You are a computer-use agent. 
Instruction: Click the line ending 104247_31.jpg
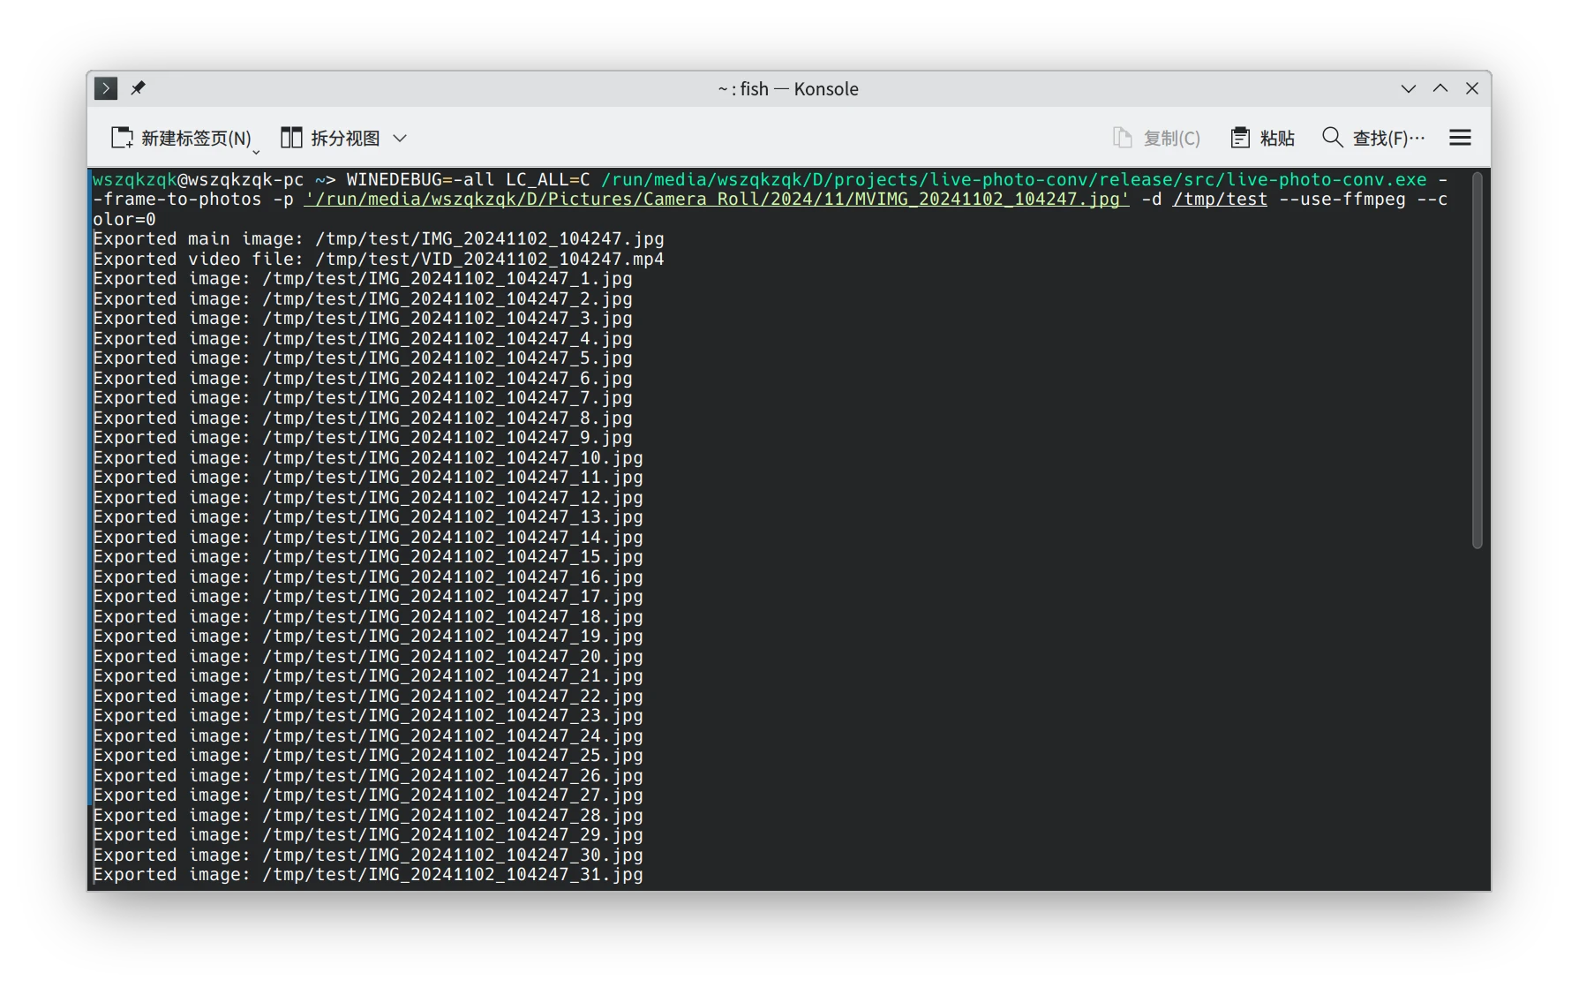[x=368, y=875]
